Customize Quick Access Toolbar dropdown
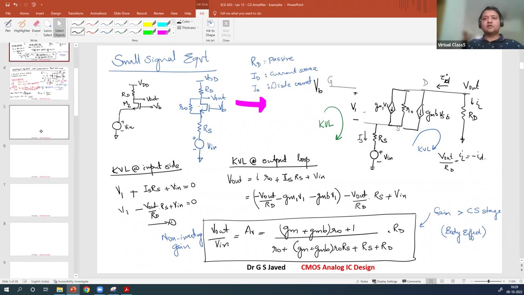 (41, 5)
